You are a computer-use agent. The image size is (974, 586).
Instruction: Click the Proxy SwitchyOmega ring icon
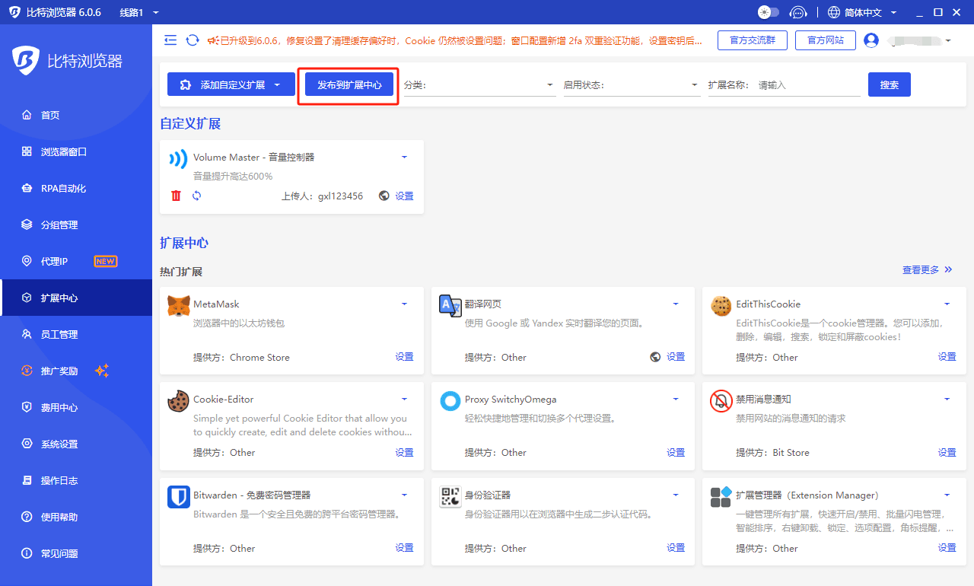pos(450,401)
